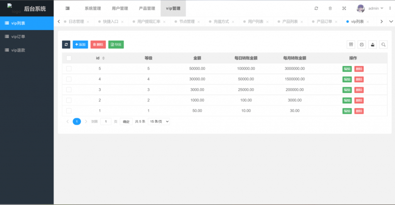Click the dark table refresh button
Image resolution: width=395 pixels, height=205 pixels.
tap(66, 45)
